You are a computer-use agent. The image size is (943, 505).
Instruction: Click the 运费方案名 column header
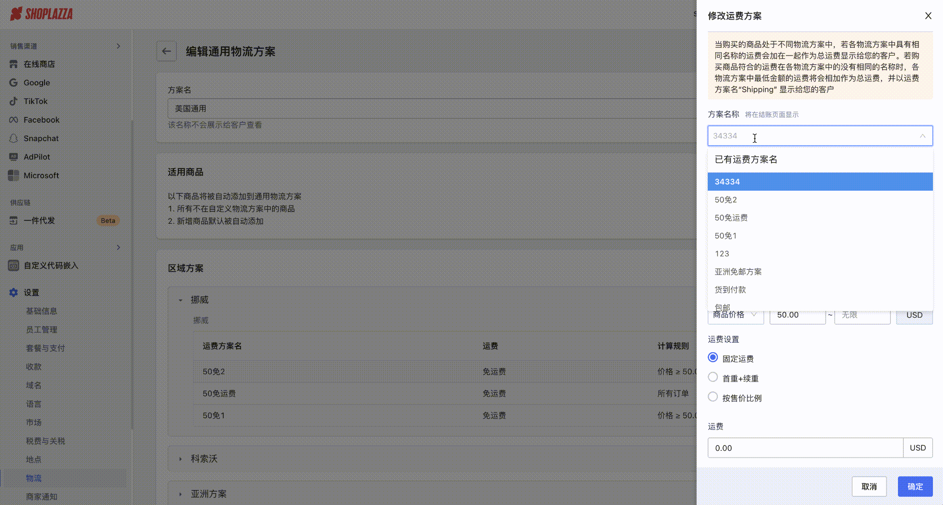click(x=222, y=346)
